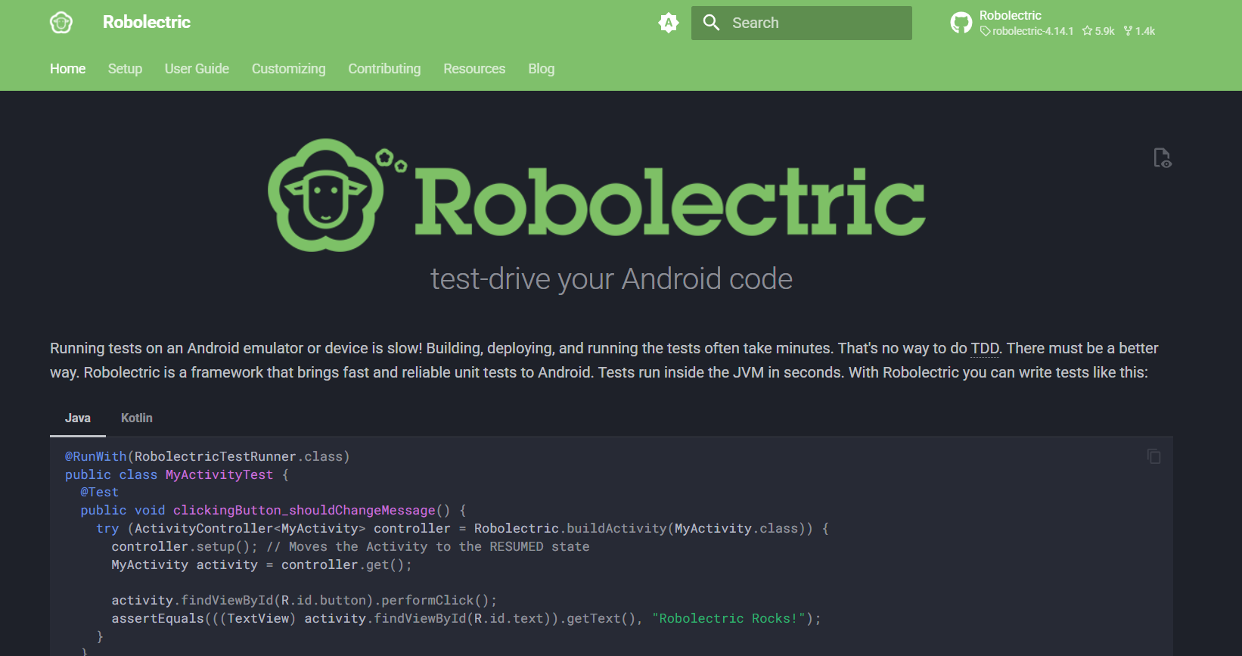Click the GitHub octocat icon
The width and height of the screenshot is (1242, 656).
[961, 23]
